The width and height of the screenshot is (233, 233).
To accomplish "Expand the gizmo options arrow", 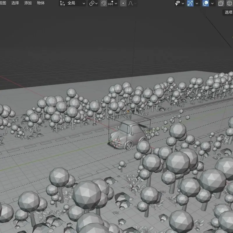I will 197,3.
